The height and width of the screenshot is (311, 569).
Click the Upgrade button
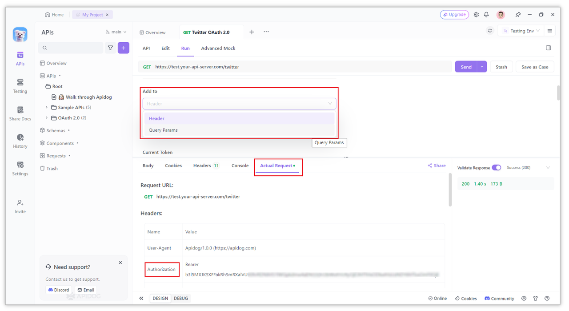tap(454, 15)
